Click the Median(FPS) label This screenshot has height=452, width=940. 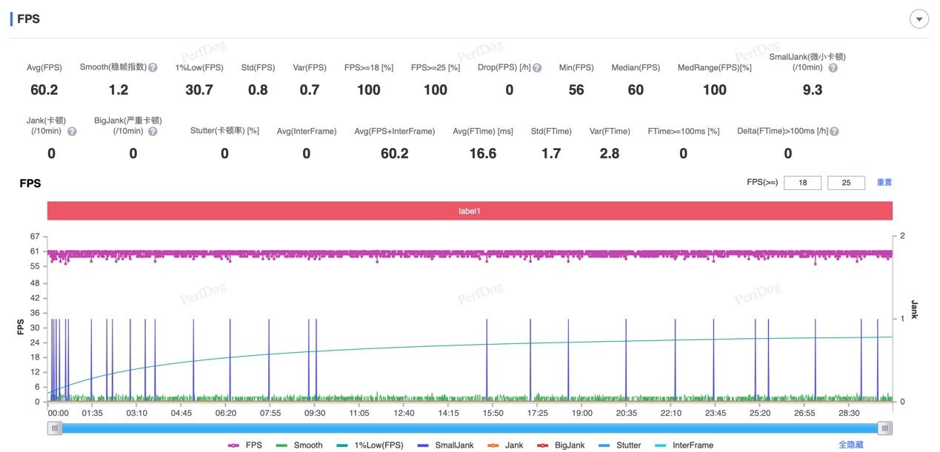point(636,68)
